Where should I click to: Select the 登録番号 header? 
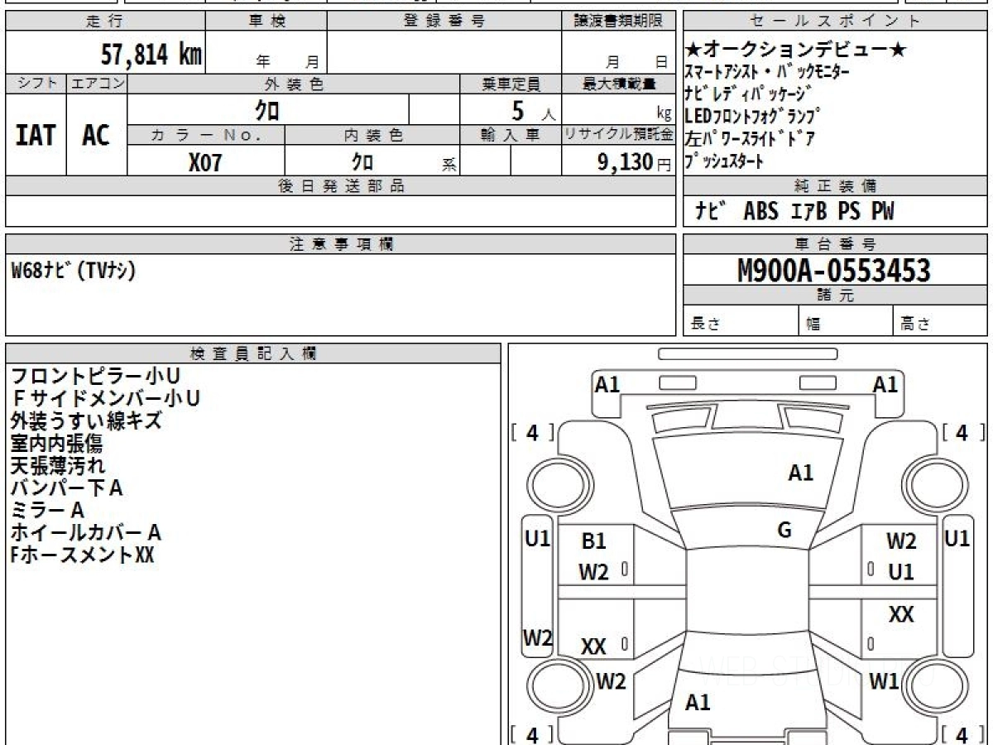[x=444, y=22]
